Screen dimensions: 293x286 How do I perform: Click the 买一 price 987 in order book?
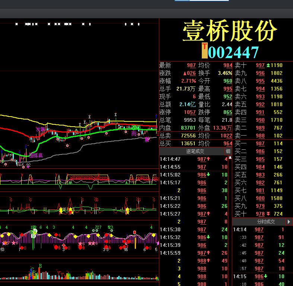click(x=260, y=144)
